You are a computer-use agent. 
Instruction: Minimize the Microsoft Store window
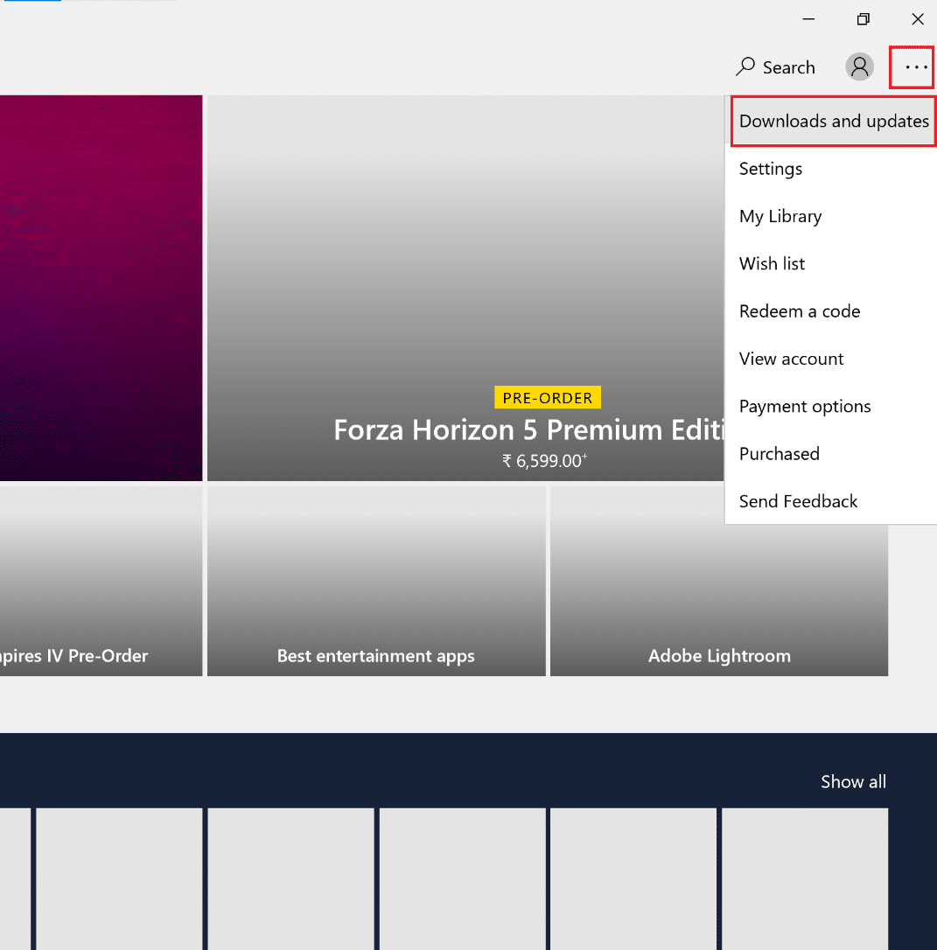click(808, 19)
